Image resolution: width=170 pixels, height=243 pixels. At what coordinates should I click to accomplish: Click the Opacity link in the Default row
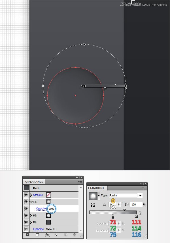(x=39, y=229)
